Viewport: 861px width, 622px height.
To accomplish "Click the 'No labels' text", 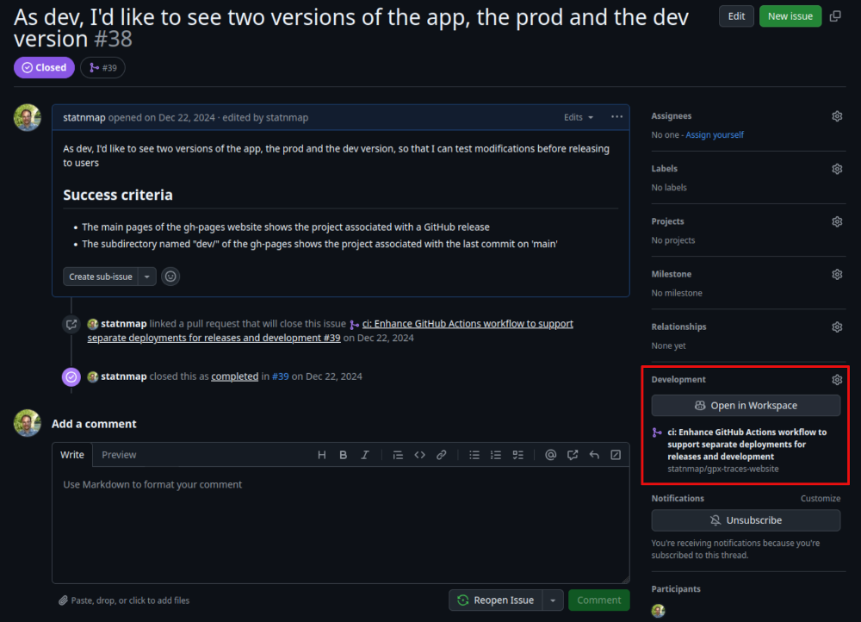I will (x=669, y=187).
